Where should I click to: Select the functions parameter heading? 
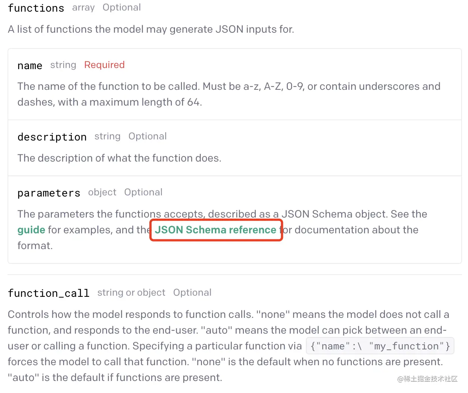tap(36, 8)
